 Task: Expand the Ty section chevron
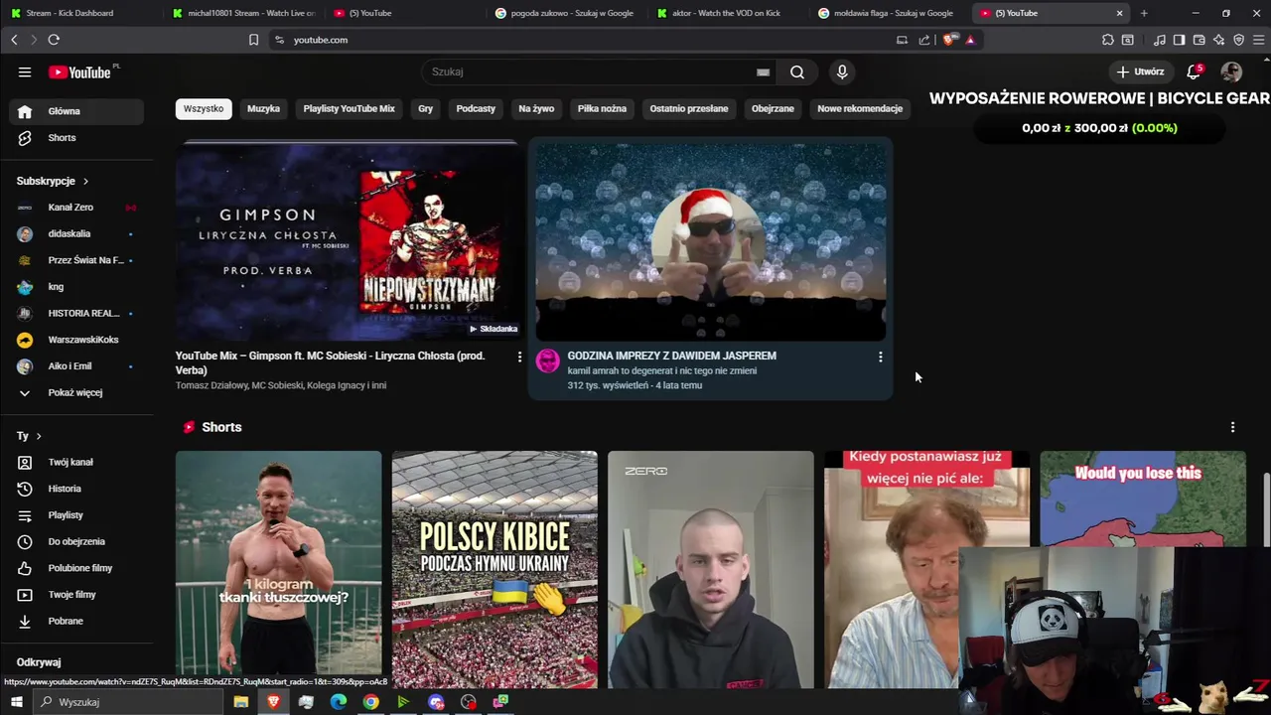[x=39, y=436]
